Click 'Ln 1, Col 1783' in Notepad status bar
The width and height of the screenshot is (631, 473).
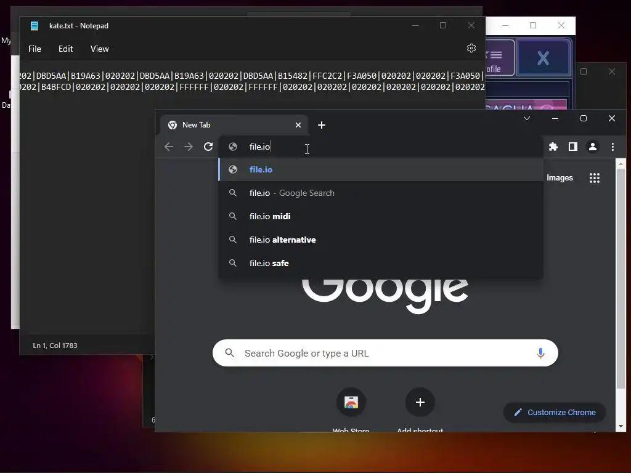55,346
